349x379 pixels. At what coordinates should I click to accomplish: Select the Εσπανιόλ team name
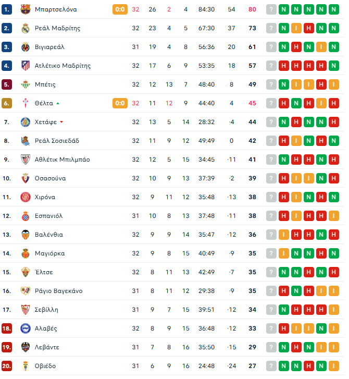[x=48, y=216]
